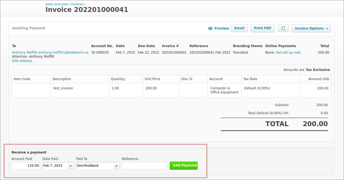
Task: Submit with the green Add Payment button
Action: [x=184, y=165]
